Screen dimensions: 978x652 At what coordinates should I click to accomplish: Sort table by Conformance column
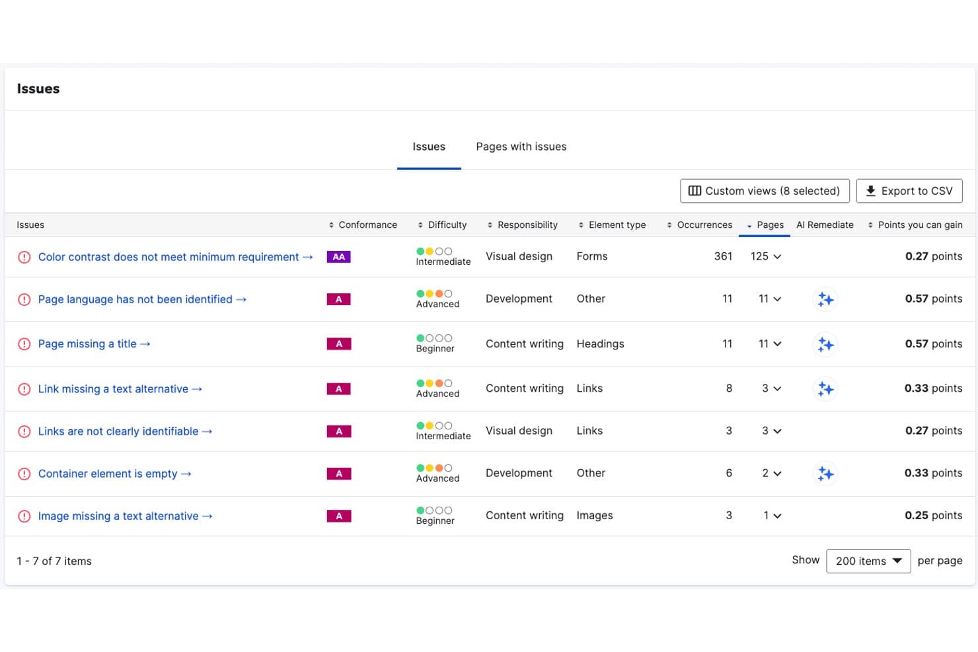[x=363, y=225]
